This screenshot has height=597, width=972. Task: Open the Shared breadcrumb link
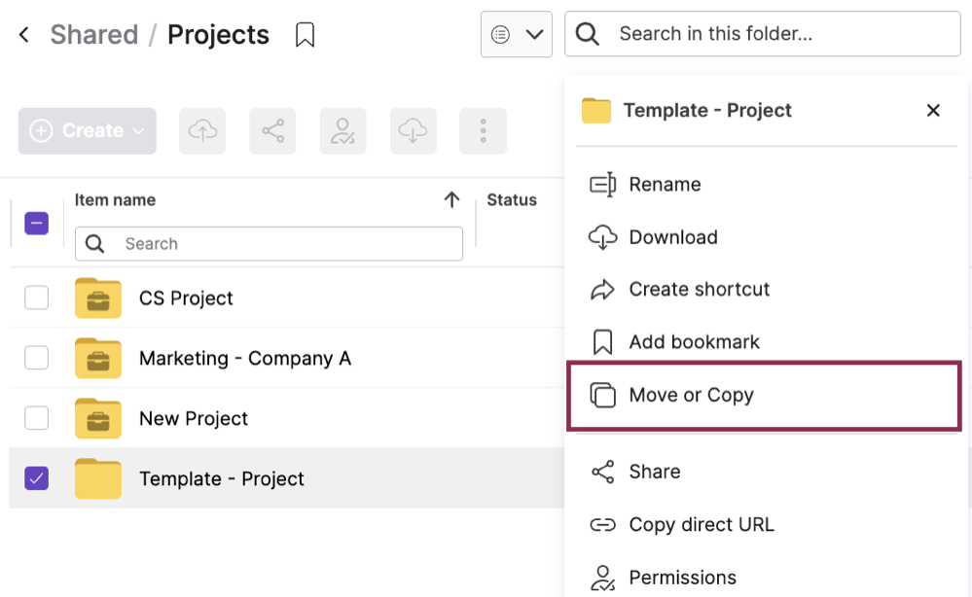[x=93, y=33]
